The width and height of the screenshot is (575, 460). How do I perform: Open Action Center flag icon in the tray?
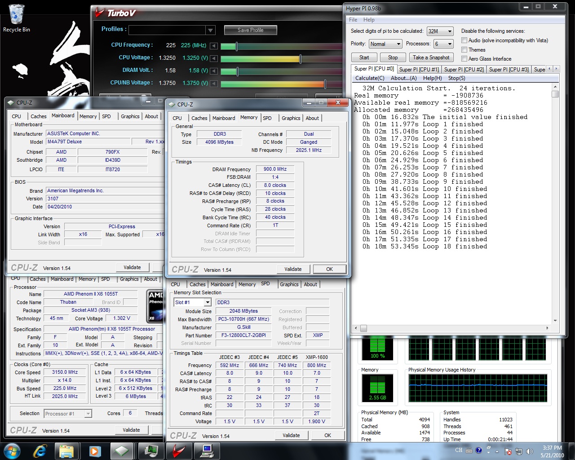[x=509, y=451]
